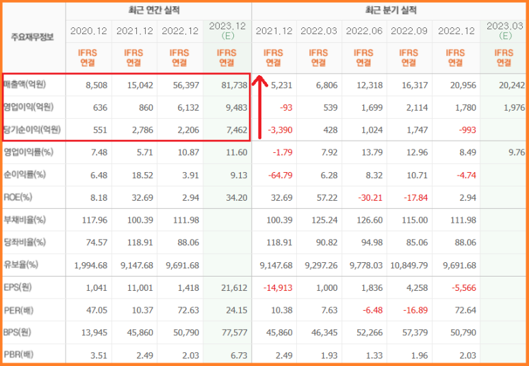This screenshot has height=366, width=529.
Task: Click the 2023.03 (E) column header
Action: coord(505,31)
